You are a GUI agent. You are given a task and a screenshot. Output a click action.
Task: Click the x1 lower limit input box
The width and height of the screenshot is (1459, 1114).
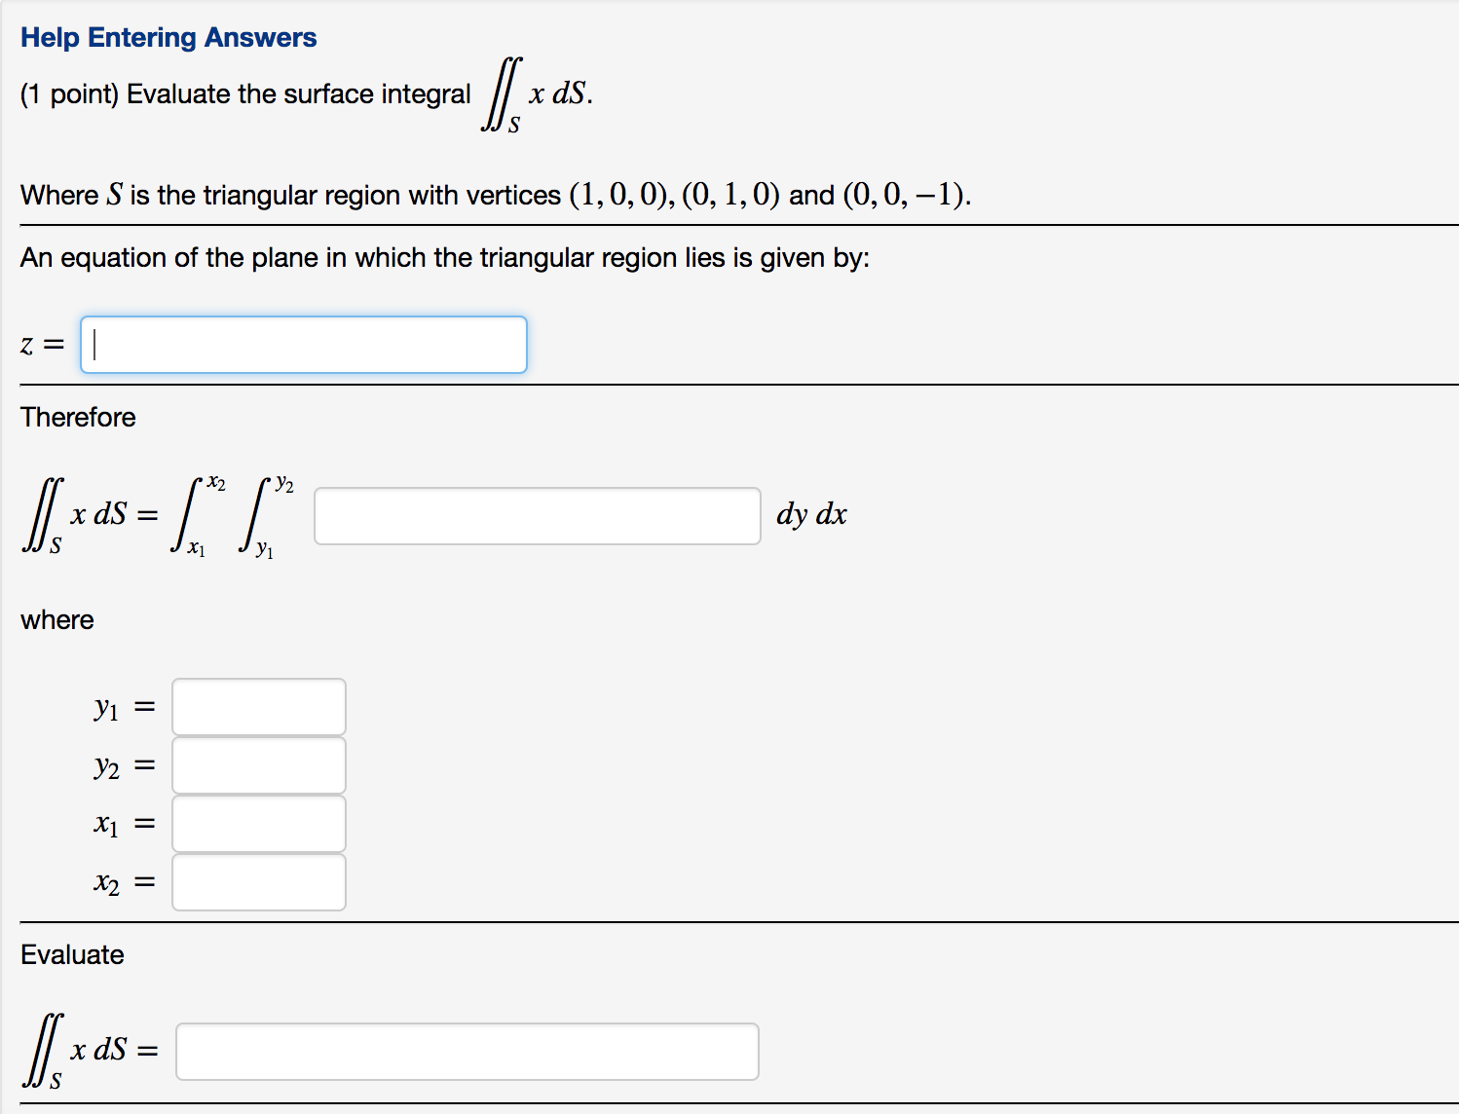coord(259,824)
